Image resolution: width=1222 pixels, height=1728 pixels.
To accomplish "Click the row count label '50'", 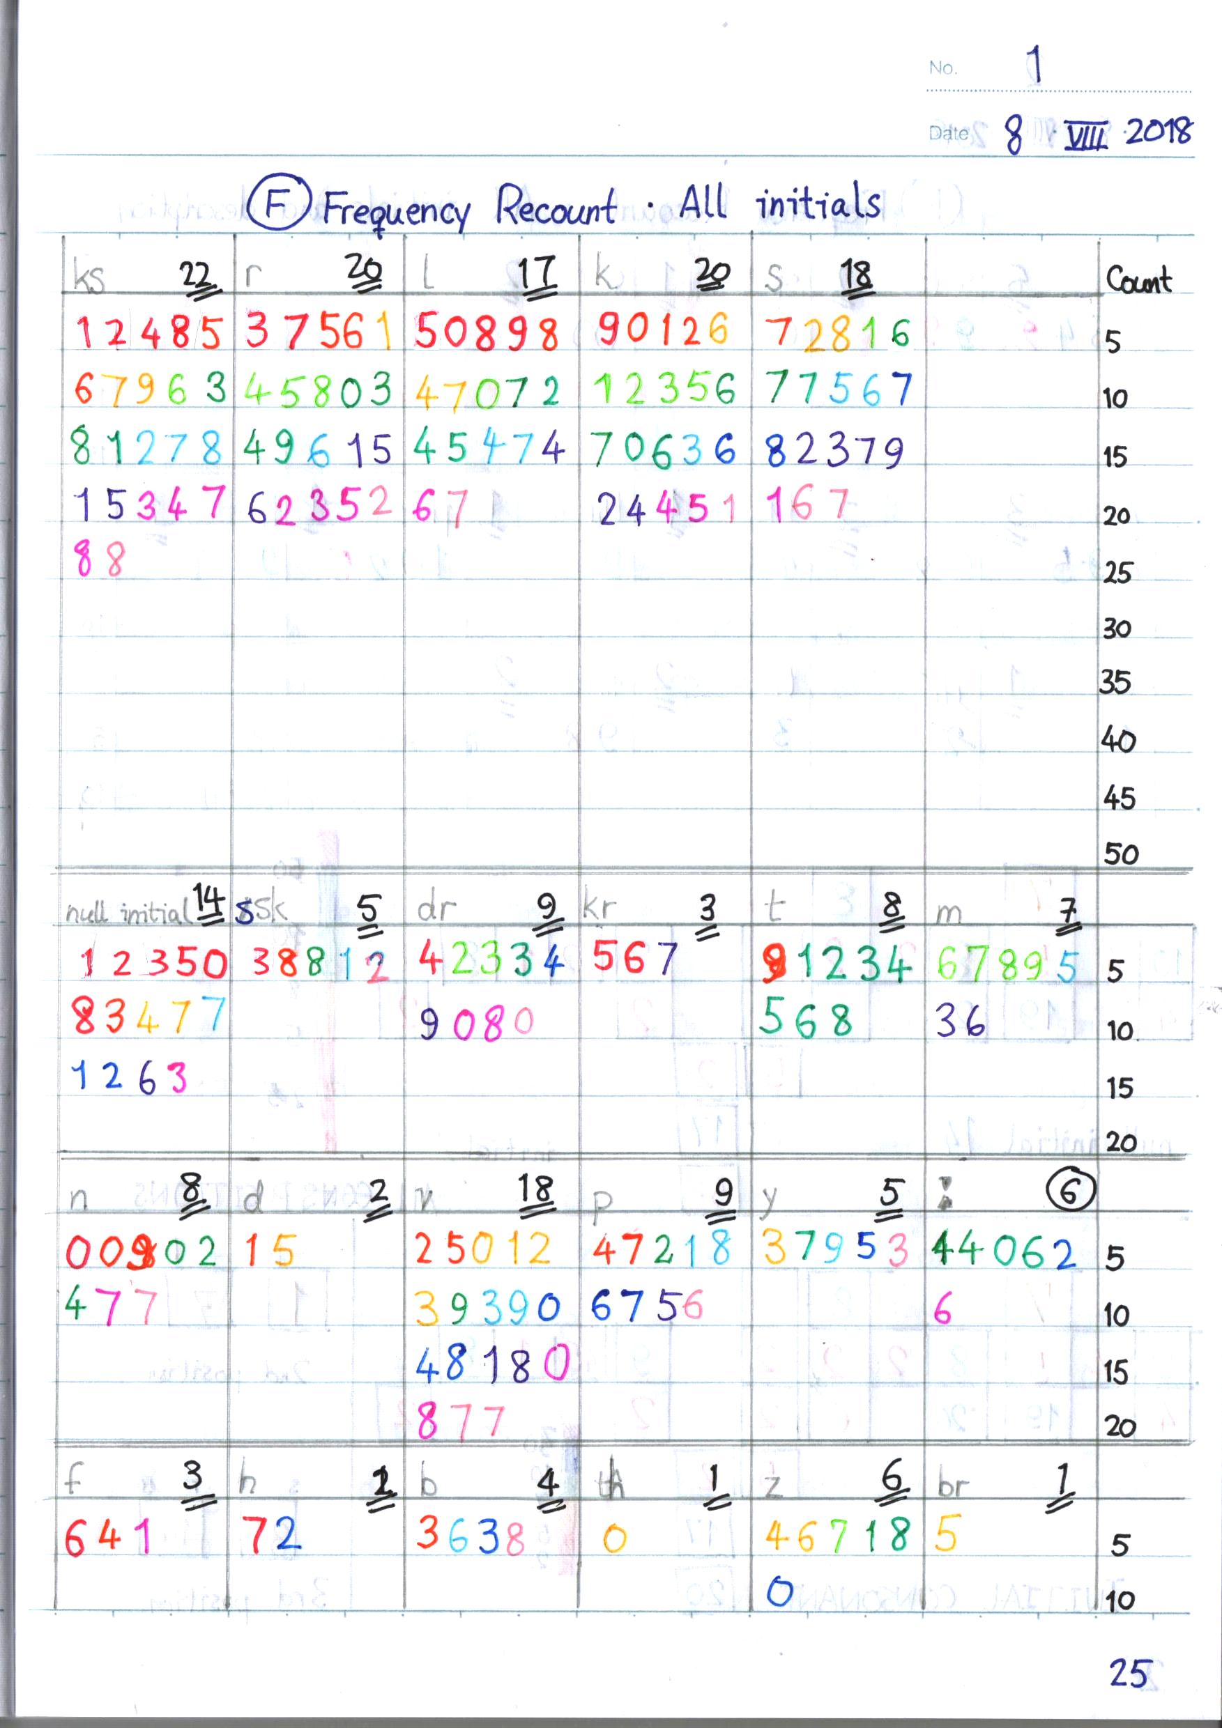I will point(1120,854).
